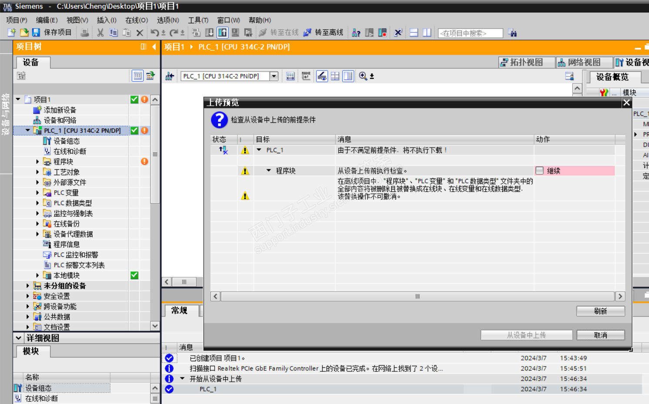Tick the 继续 checkbox in upload preview
Viewport: 649px width, 404px height.
pyautogui.click(x=540, y=171)
